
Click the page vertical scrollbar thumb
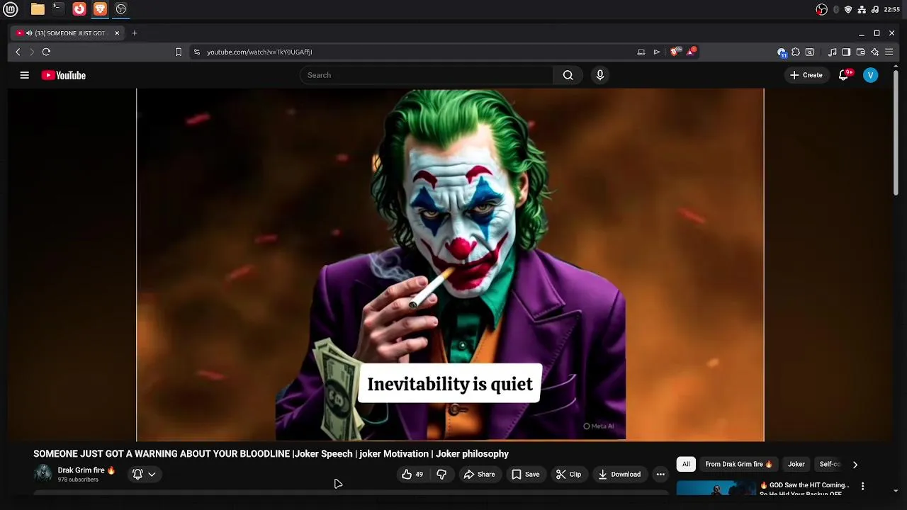896,131
